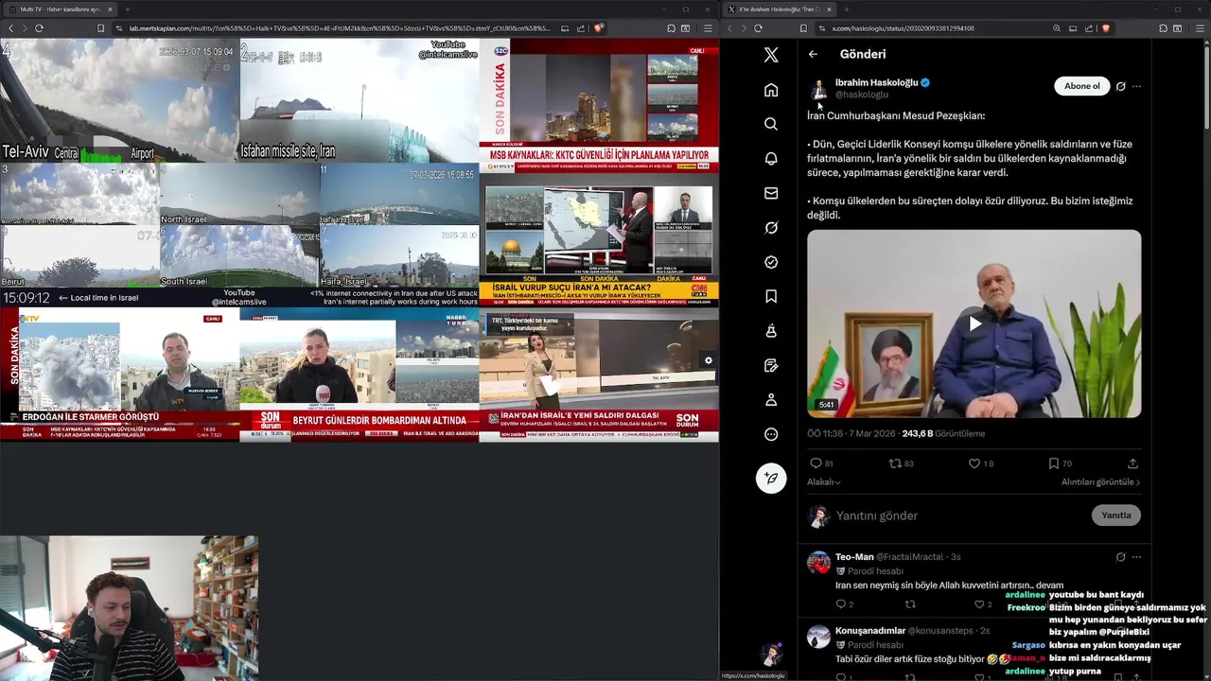Click Grok icon next to Abone ol
The height and width of the screenshot is (681, 1211).
tap(1120, 86)
